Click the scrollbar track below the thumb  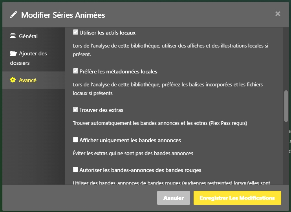click(286, 157)
